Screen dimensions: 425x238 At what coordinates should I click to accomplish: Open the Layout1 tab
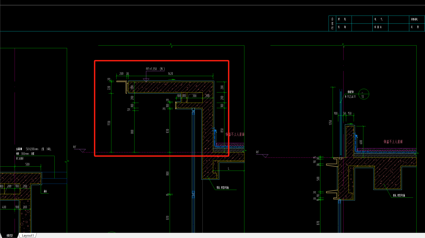(28, 236)
